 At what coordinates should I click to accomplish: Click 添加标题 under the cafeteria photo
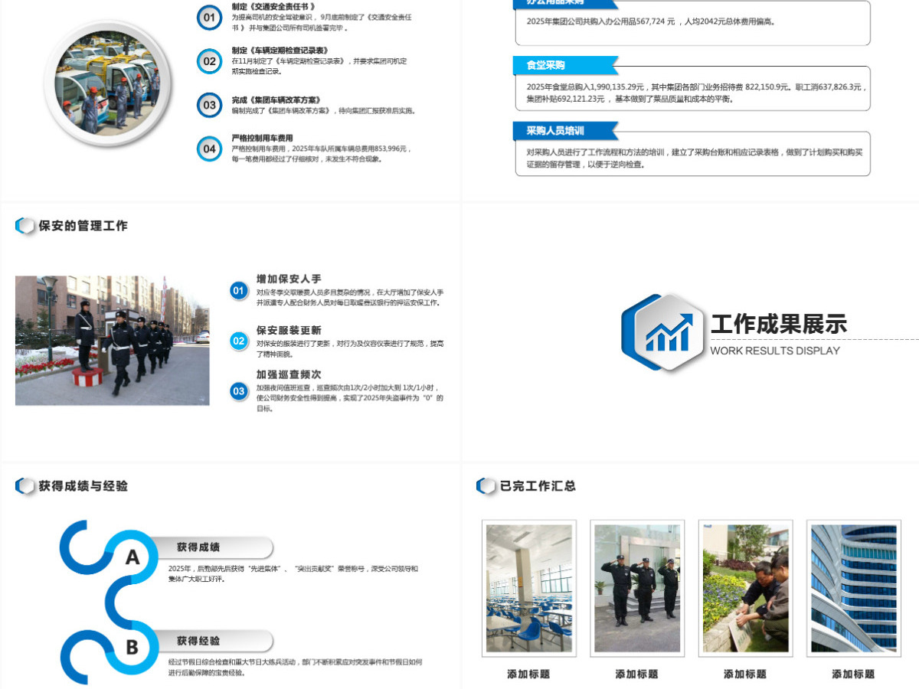[x=528, y=674]
